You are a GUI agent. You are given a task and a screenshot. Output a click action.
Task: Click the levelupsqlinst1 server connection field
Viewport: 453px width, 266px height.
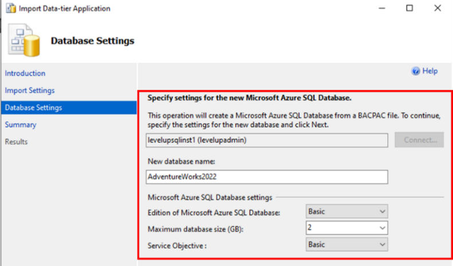pos(266,140)
